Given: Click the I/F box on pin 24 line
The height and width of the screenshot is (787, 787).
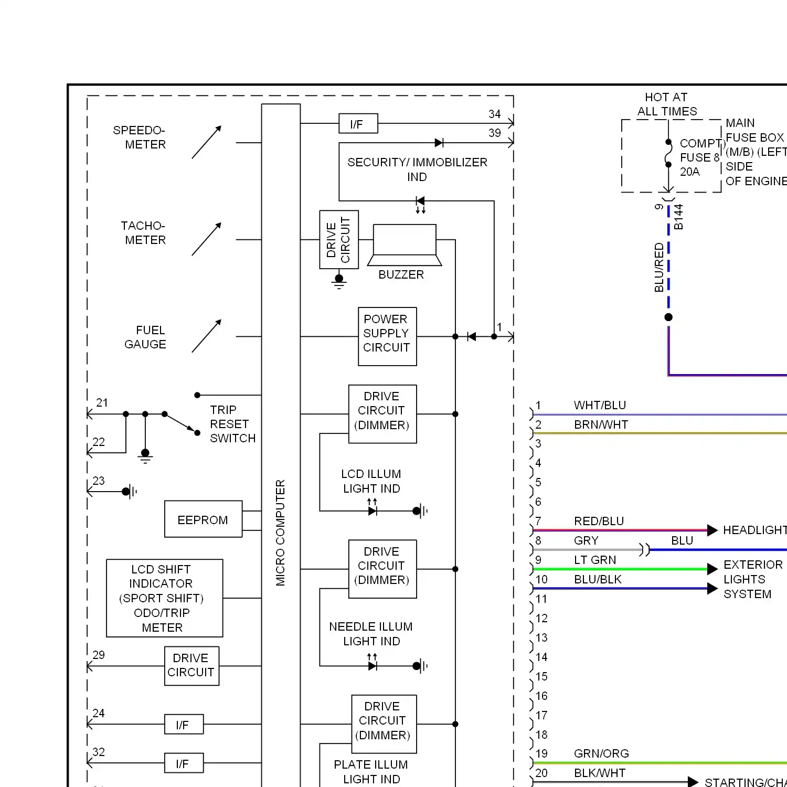Looking at the screenshot, I should pos(184,725).
